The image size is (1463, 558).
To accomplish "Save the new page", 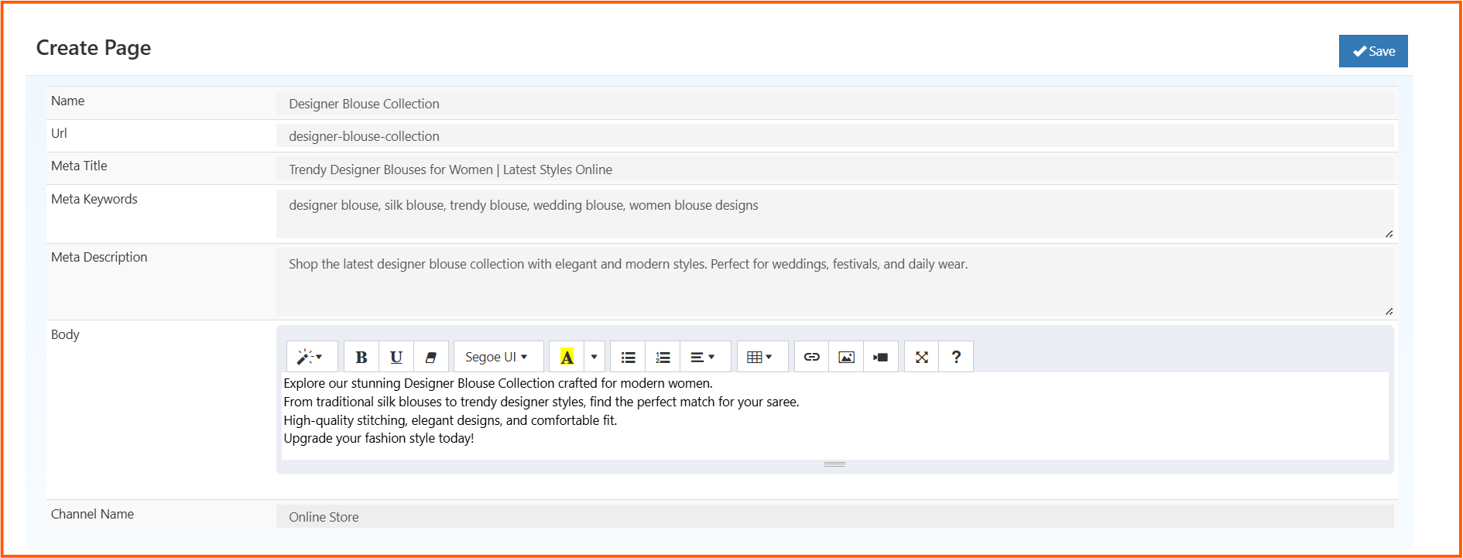I will pyautogui.click(x=1373, y=51).
